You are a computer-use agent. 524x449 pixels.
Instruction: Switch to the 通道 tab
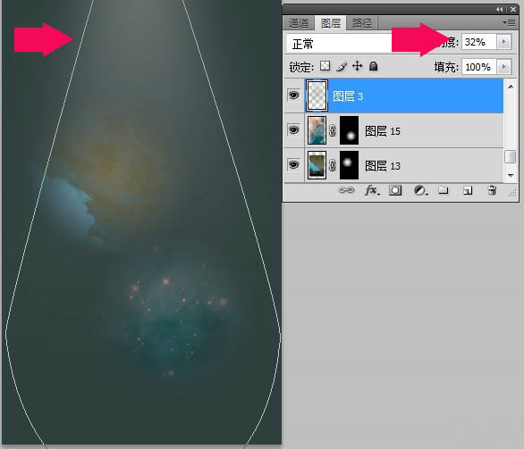tap(299, 23)
